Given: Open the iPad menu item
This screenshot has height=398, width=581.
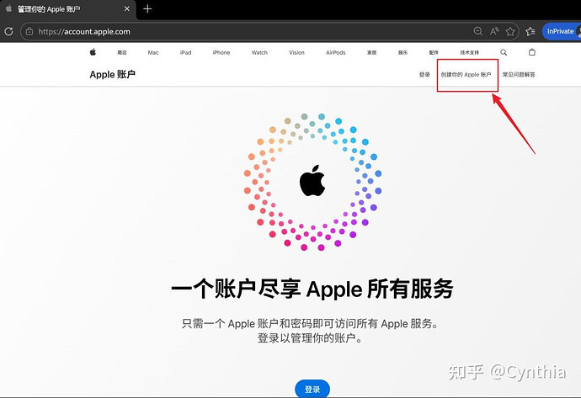Looking at the screenshot, I should click(x=185, y=52).
